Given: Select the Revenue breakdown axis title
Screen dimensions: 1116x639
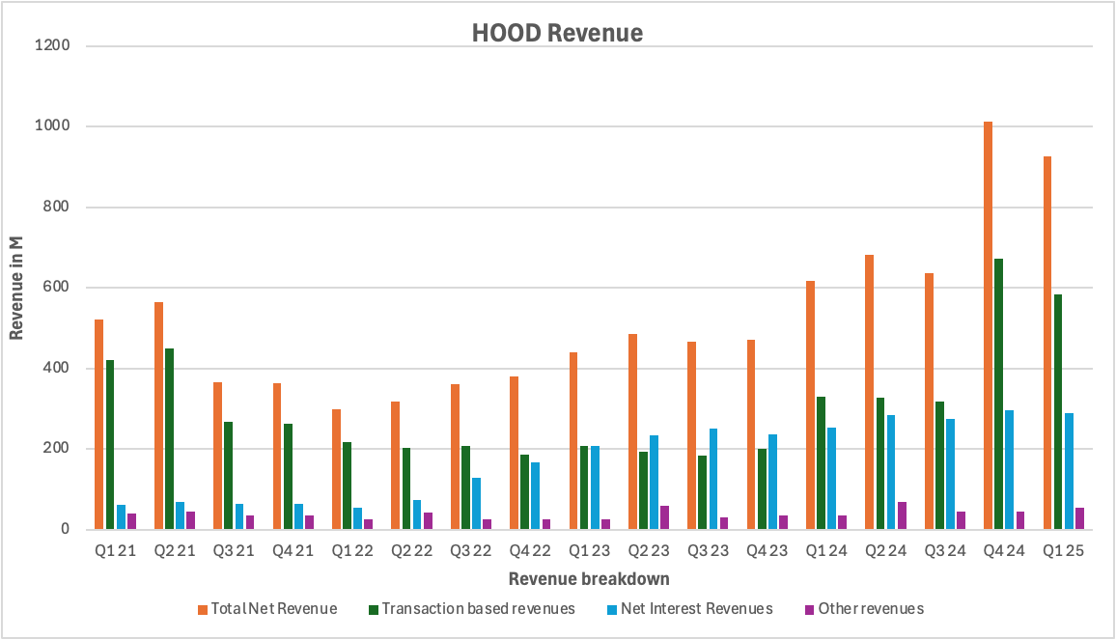Looking at the screenshot, I should (589, 579).
